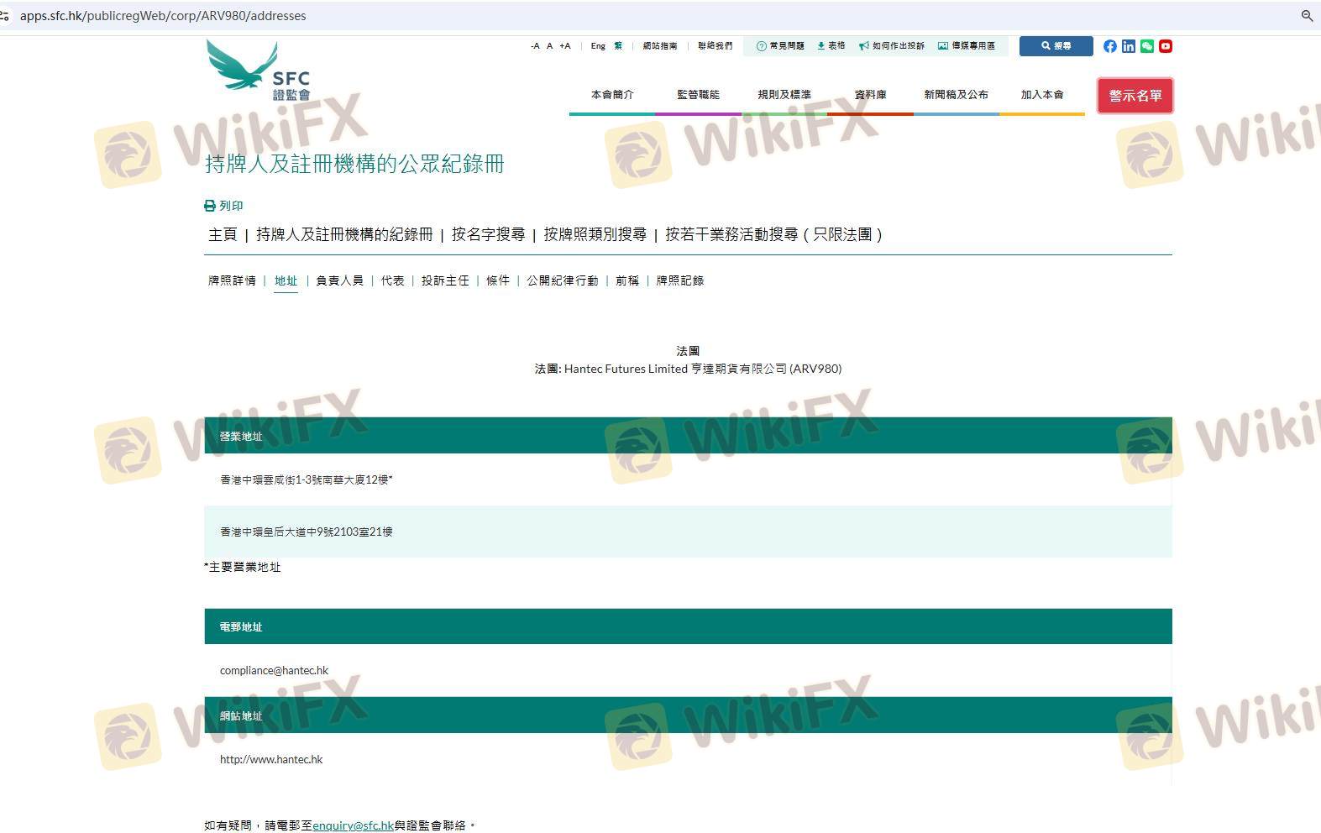This screenshot has height=833, width=1321.
Task: Click address 香港中環雲咸街1-3號南華大廈12樓
Action: tap(306, 479)
